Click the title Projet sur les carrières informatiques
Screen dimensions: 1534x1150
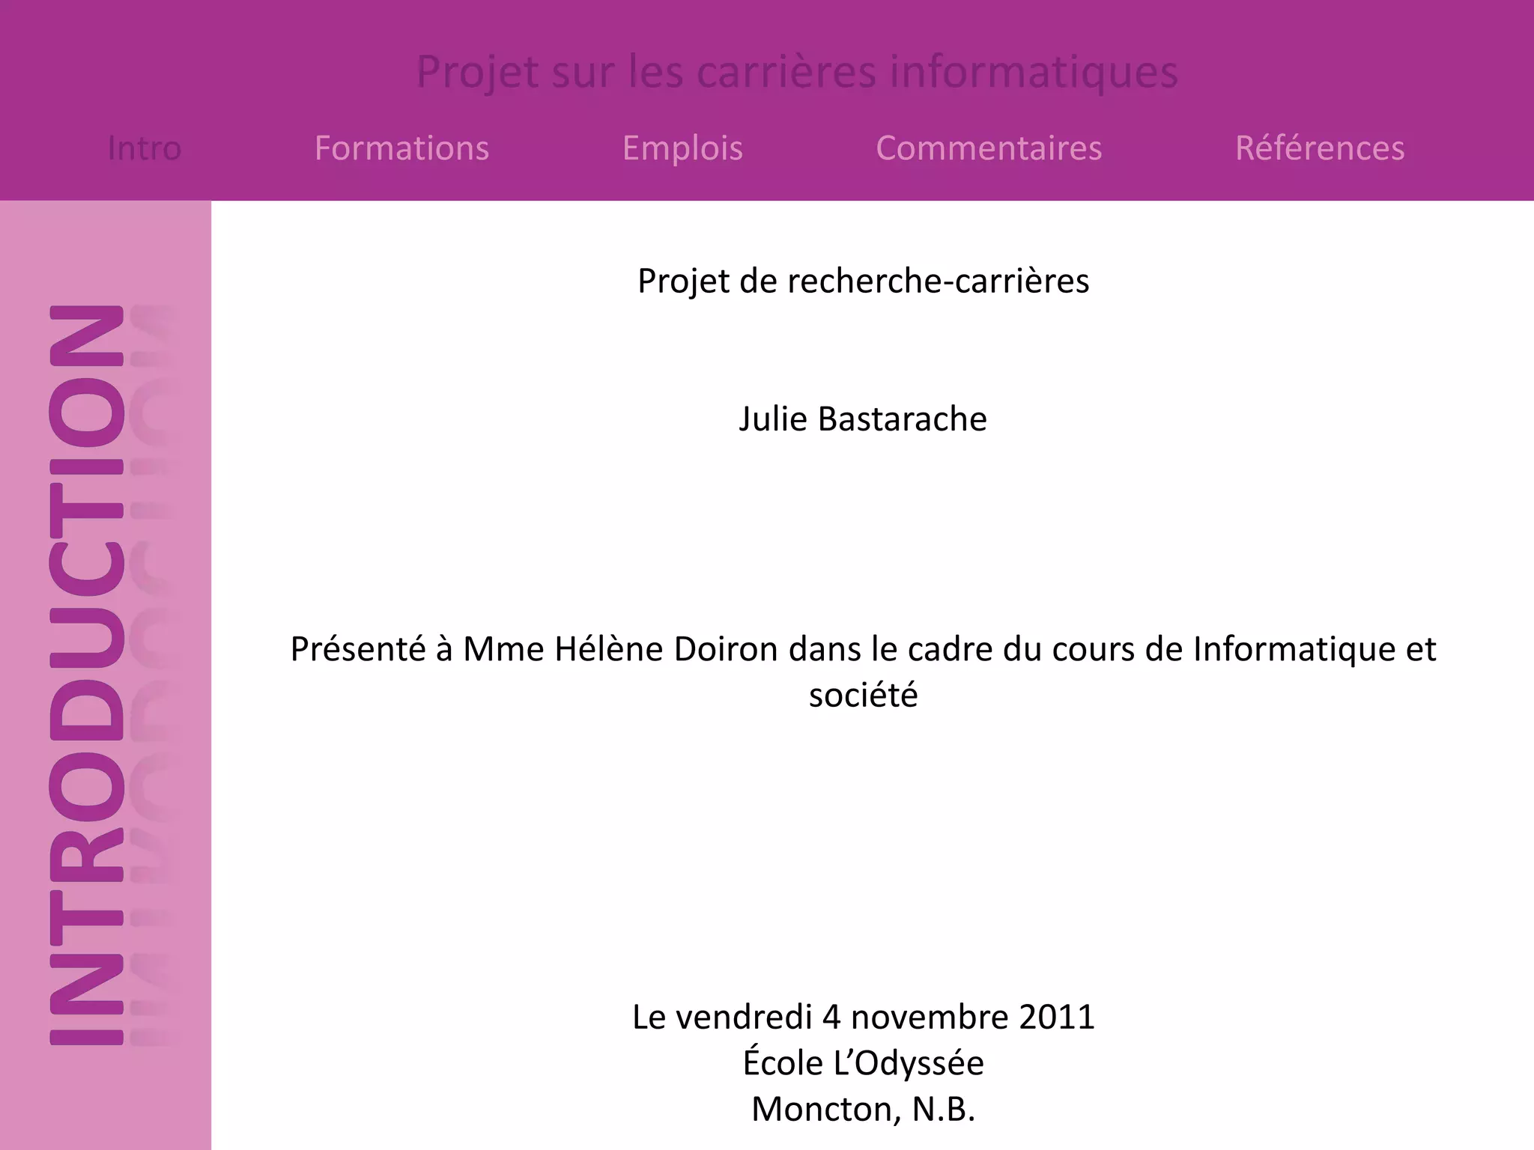(x=797, y=72)
